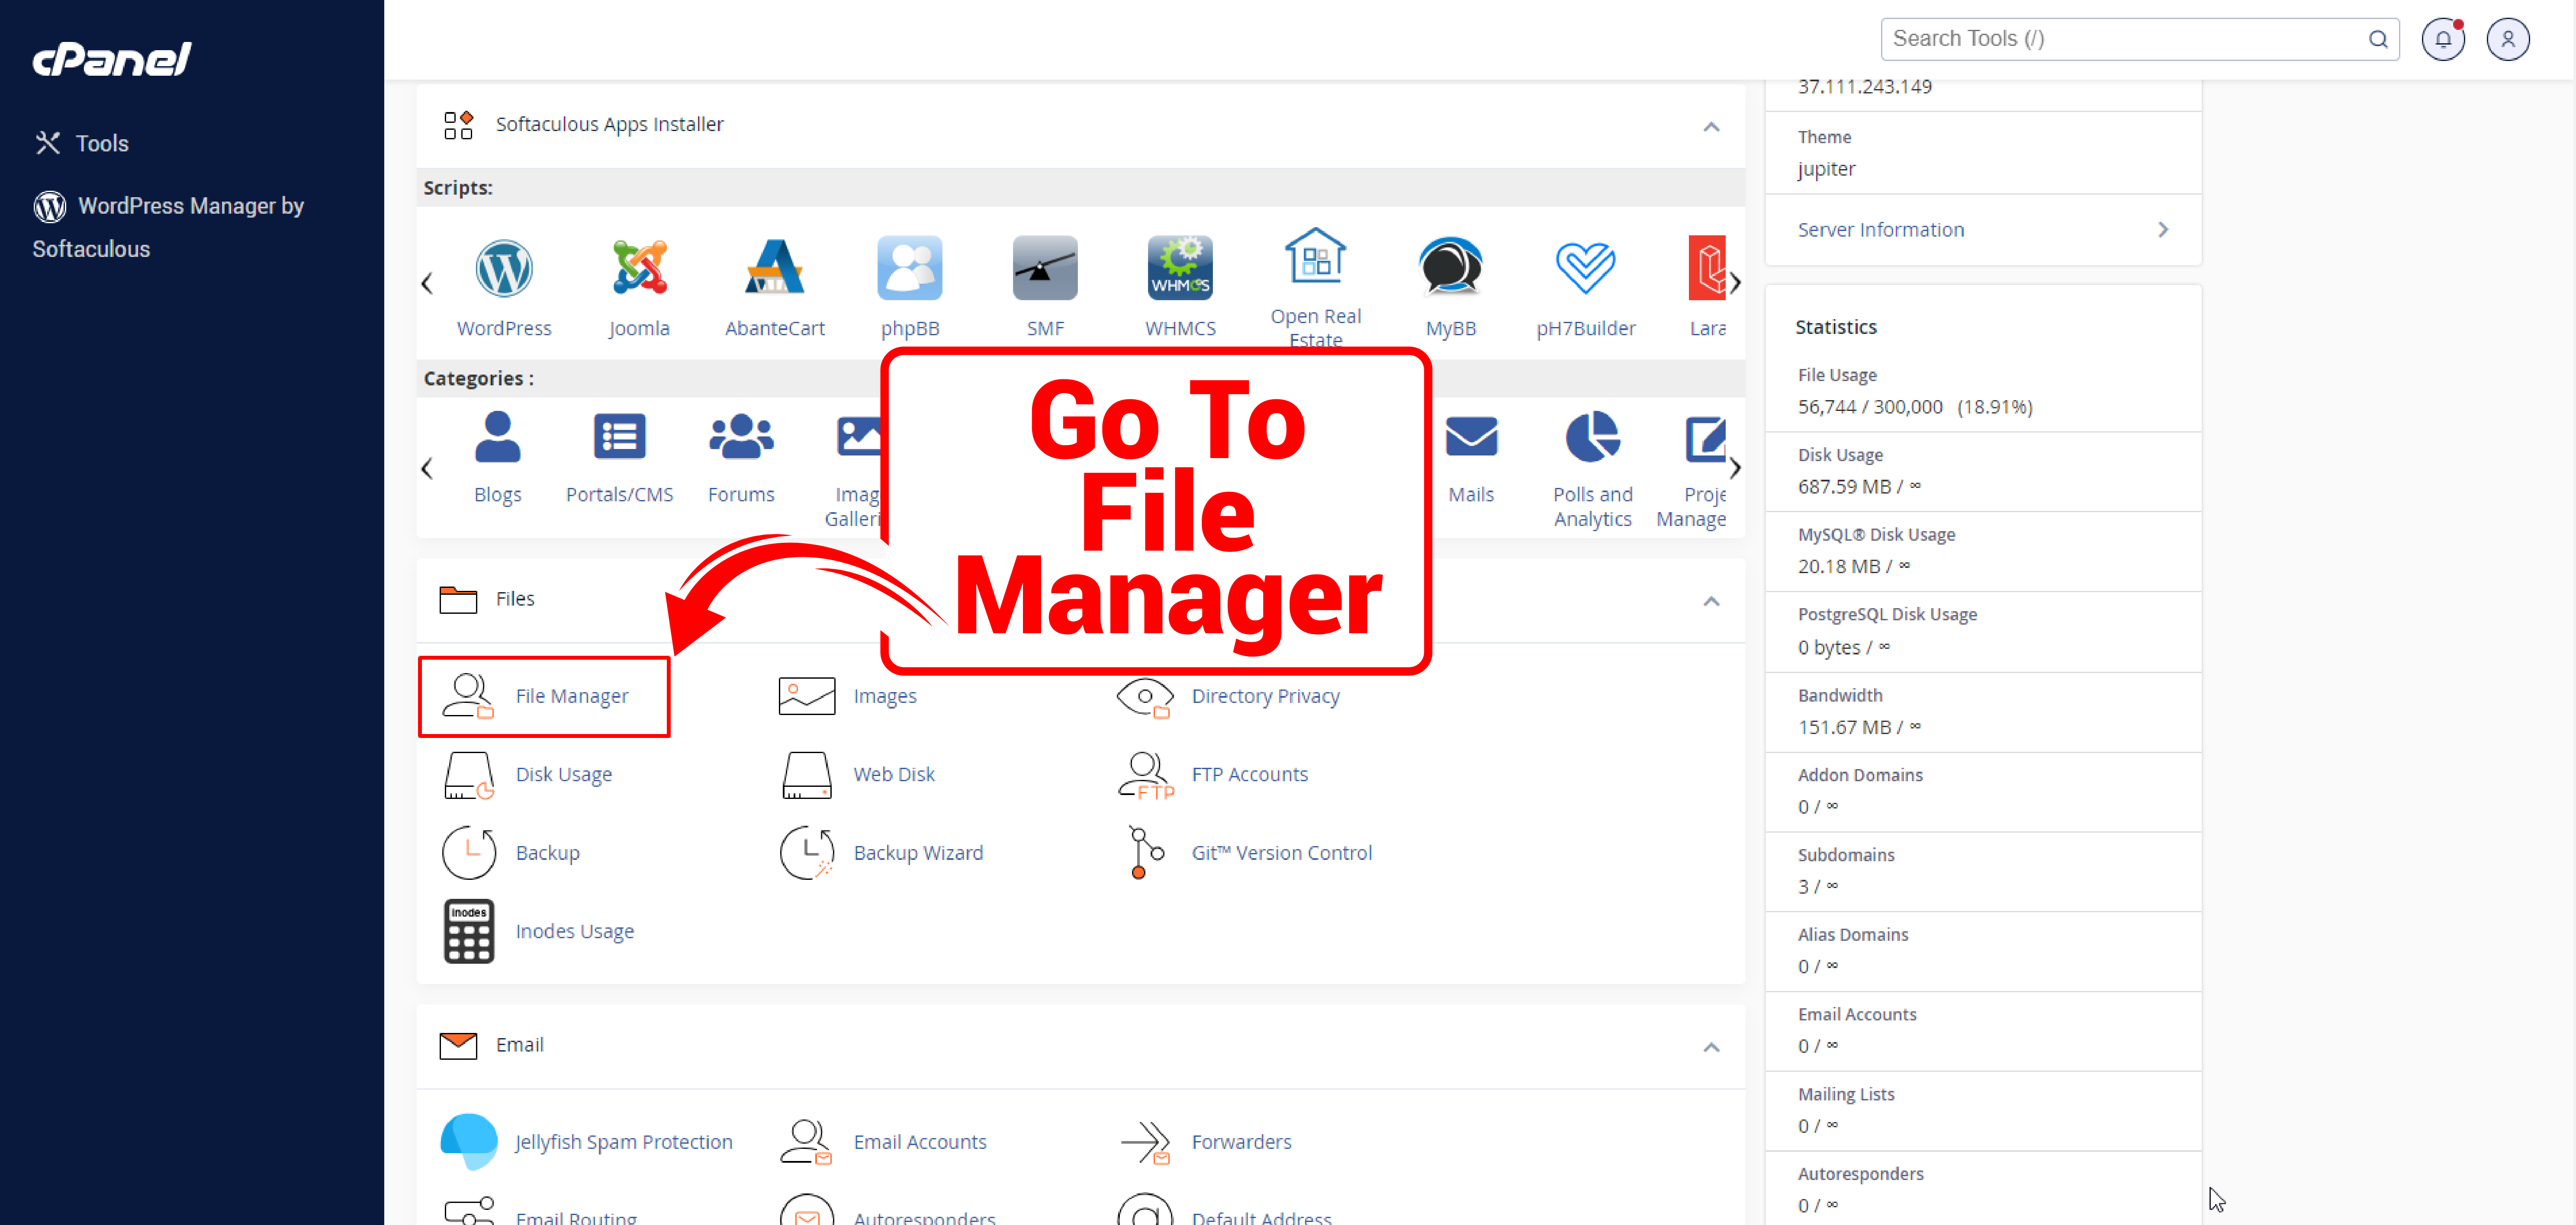Image resolution: width=2576 pixels, height=1225 pixels.
Task: Choose the phpBB script icon
Action: click(909, 268)
